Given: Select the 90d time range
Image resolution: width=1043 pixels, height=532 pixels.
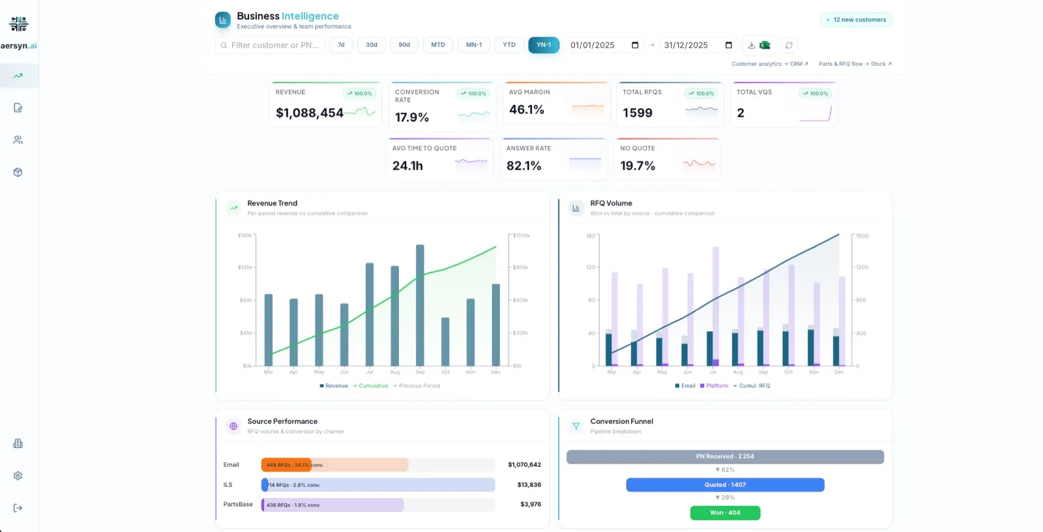Looking at the screenshot, I should click(404, 45).
